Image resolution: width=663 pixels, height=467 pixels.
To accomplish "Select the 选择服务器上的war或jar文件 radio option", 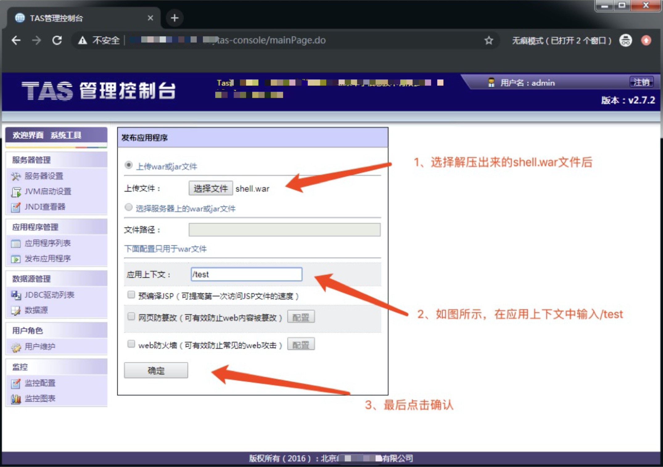I will tap(129, 207).
